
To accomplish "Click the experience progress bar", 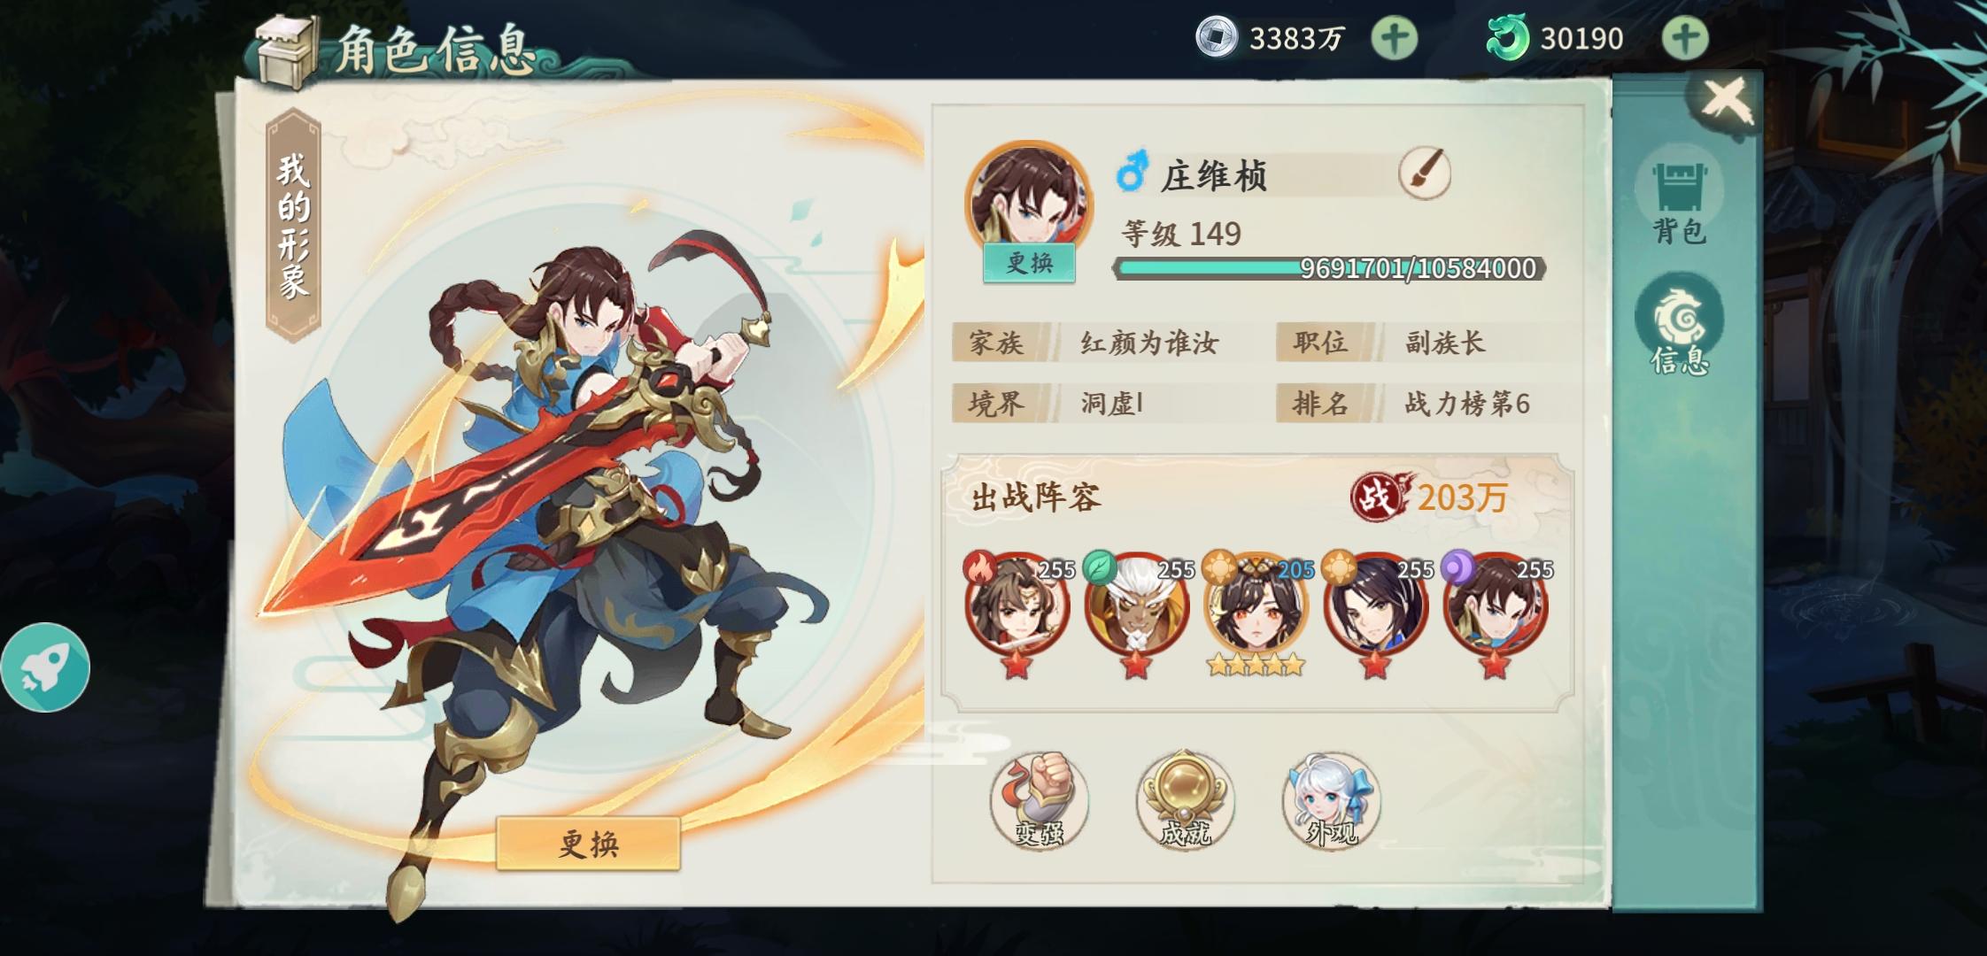I will pos(1329,268).
